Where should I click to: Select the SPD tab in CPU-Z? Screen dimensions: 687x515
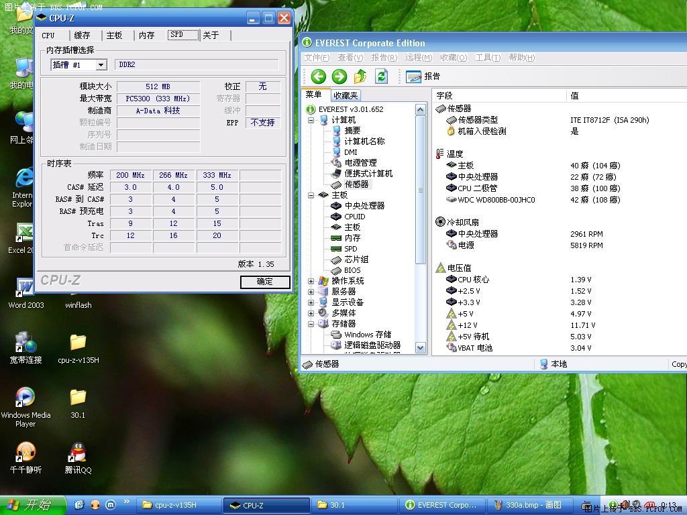click(183, 35)
